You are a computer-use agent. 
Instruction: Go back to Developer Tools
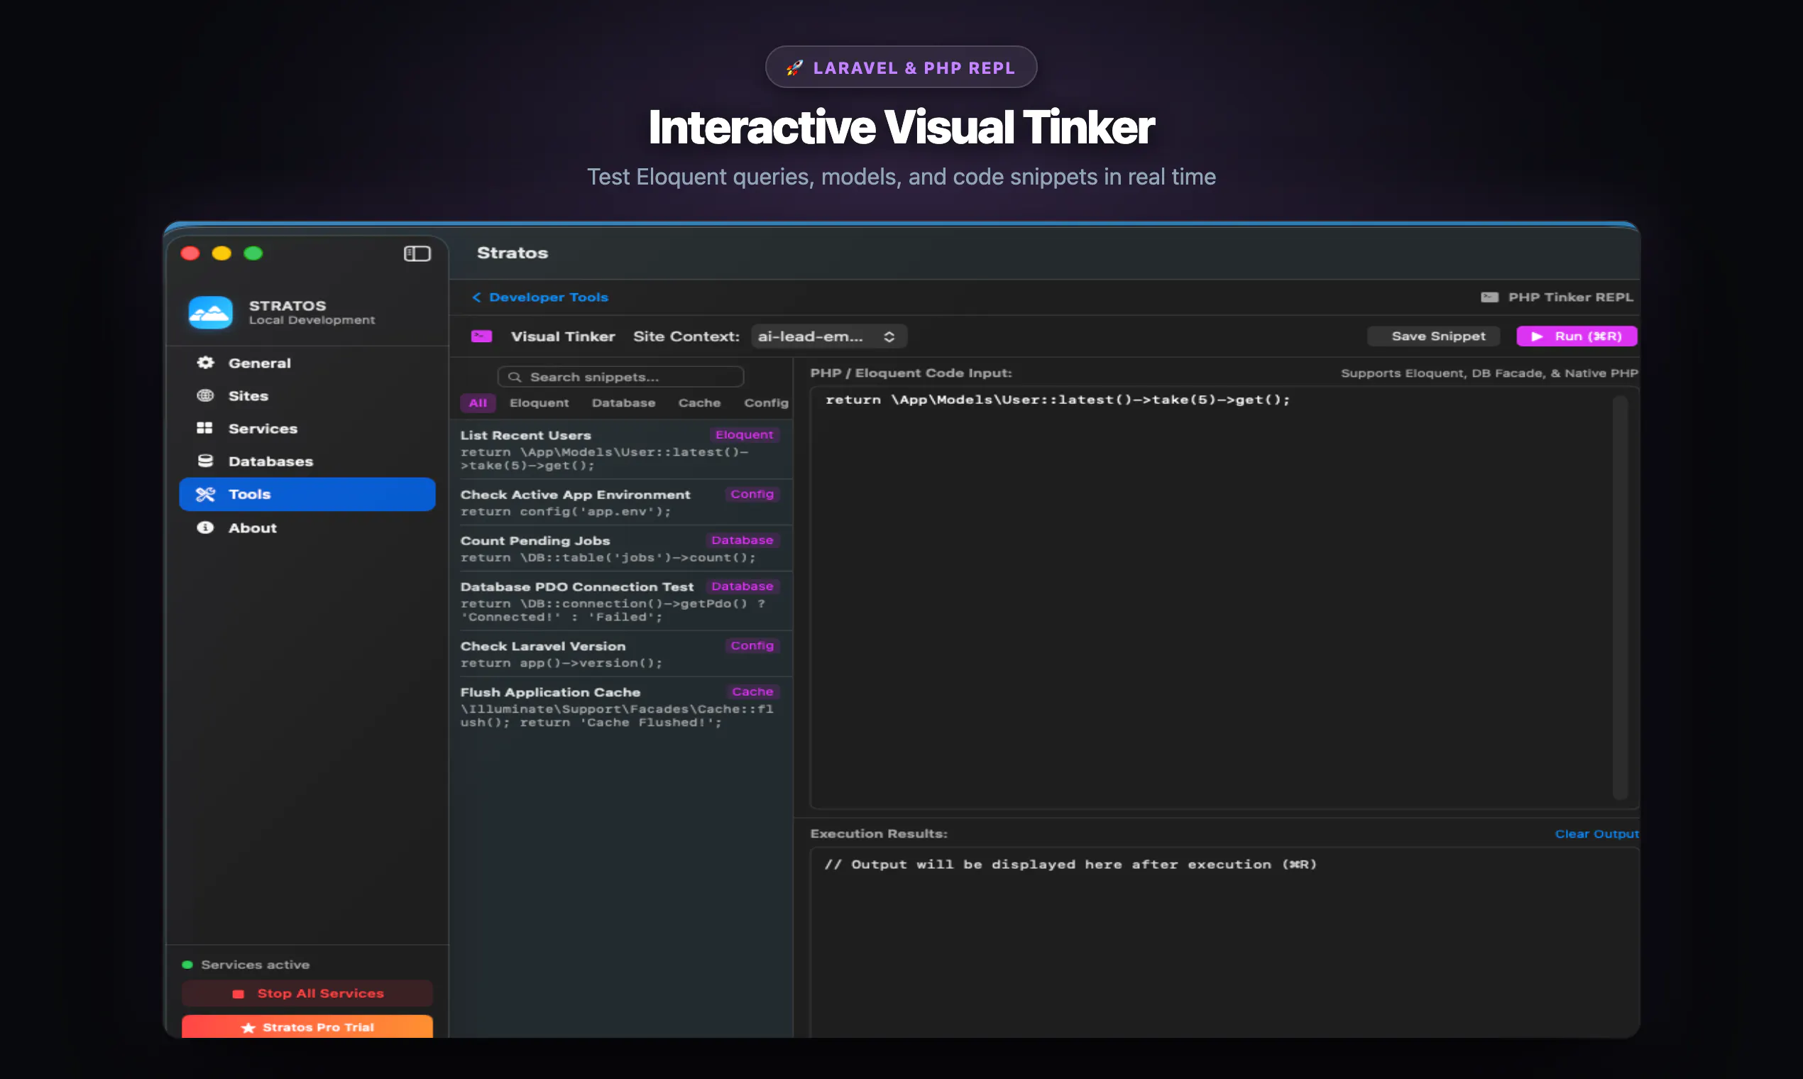540,297
